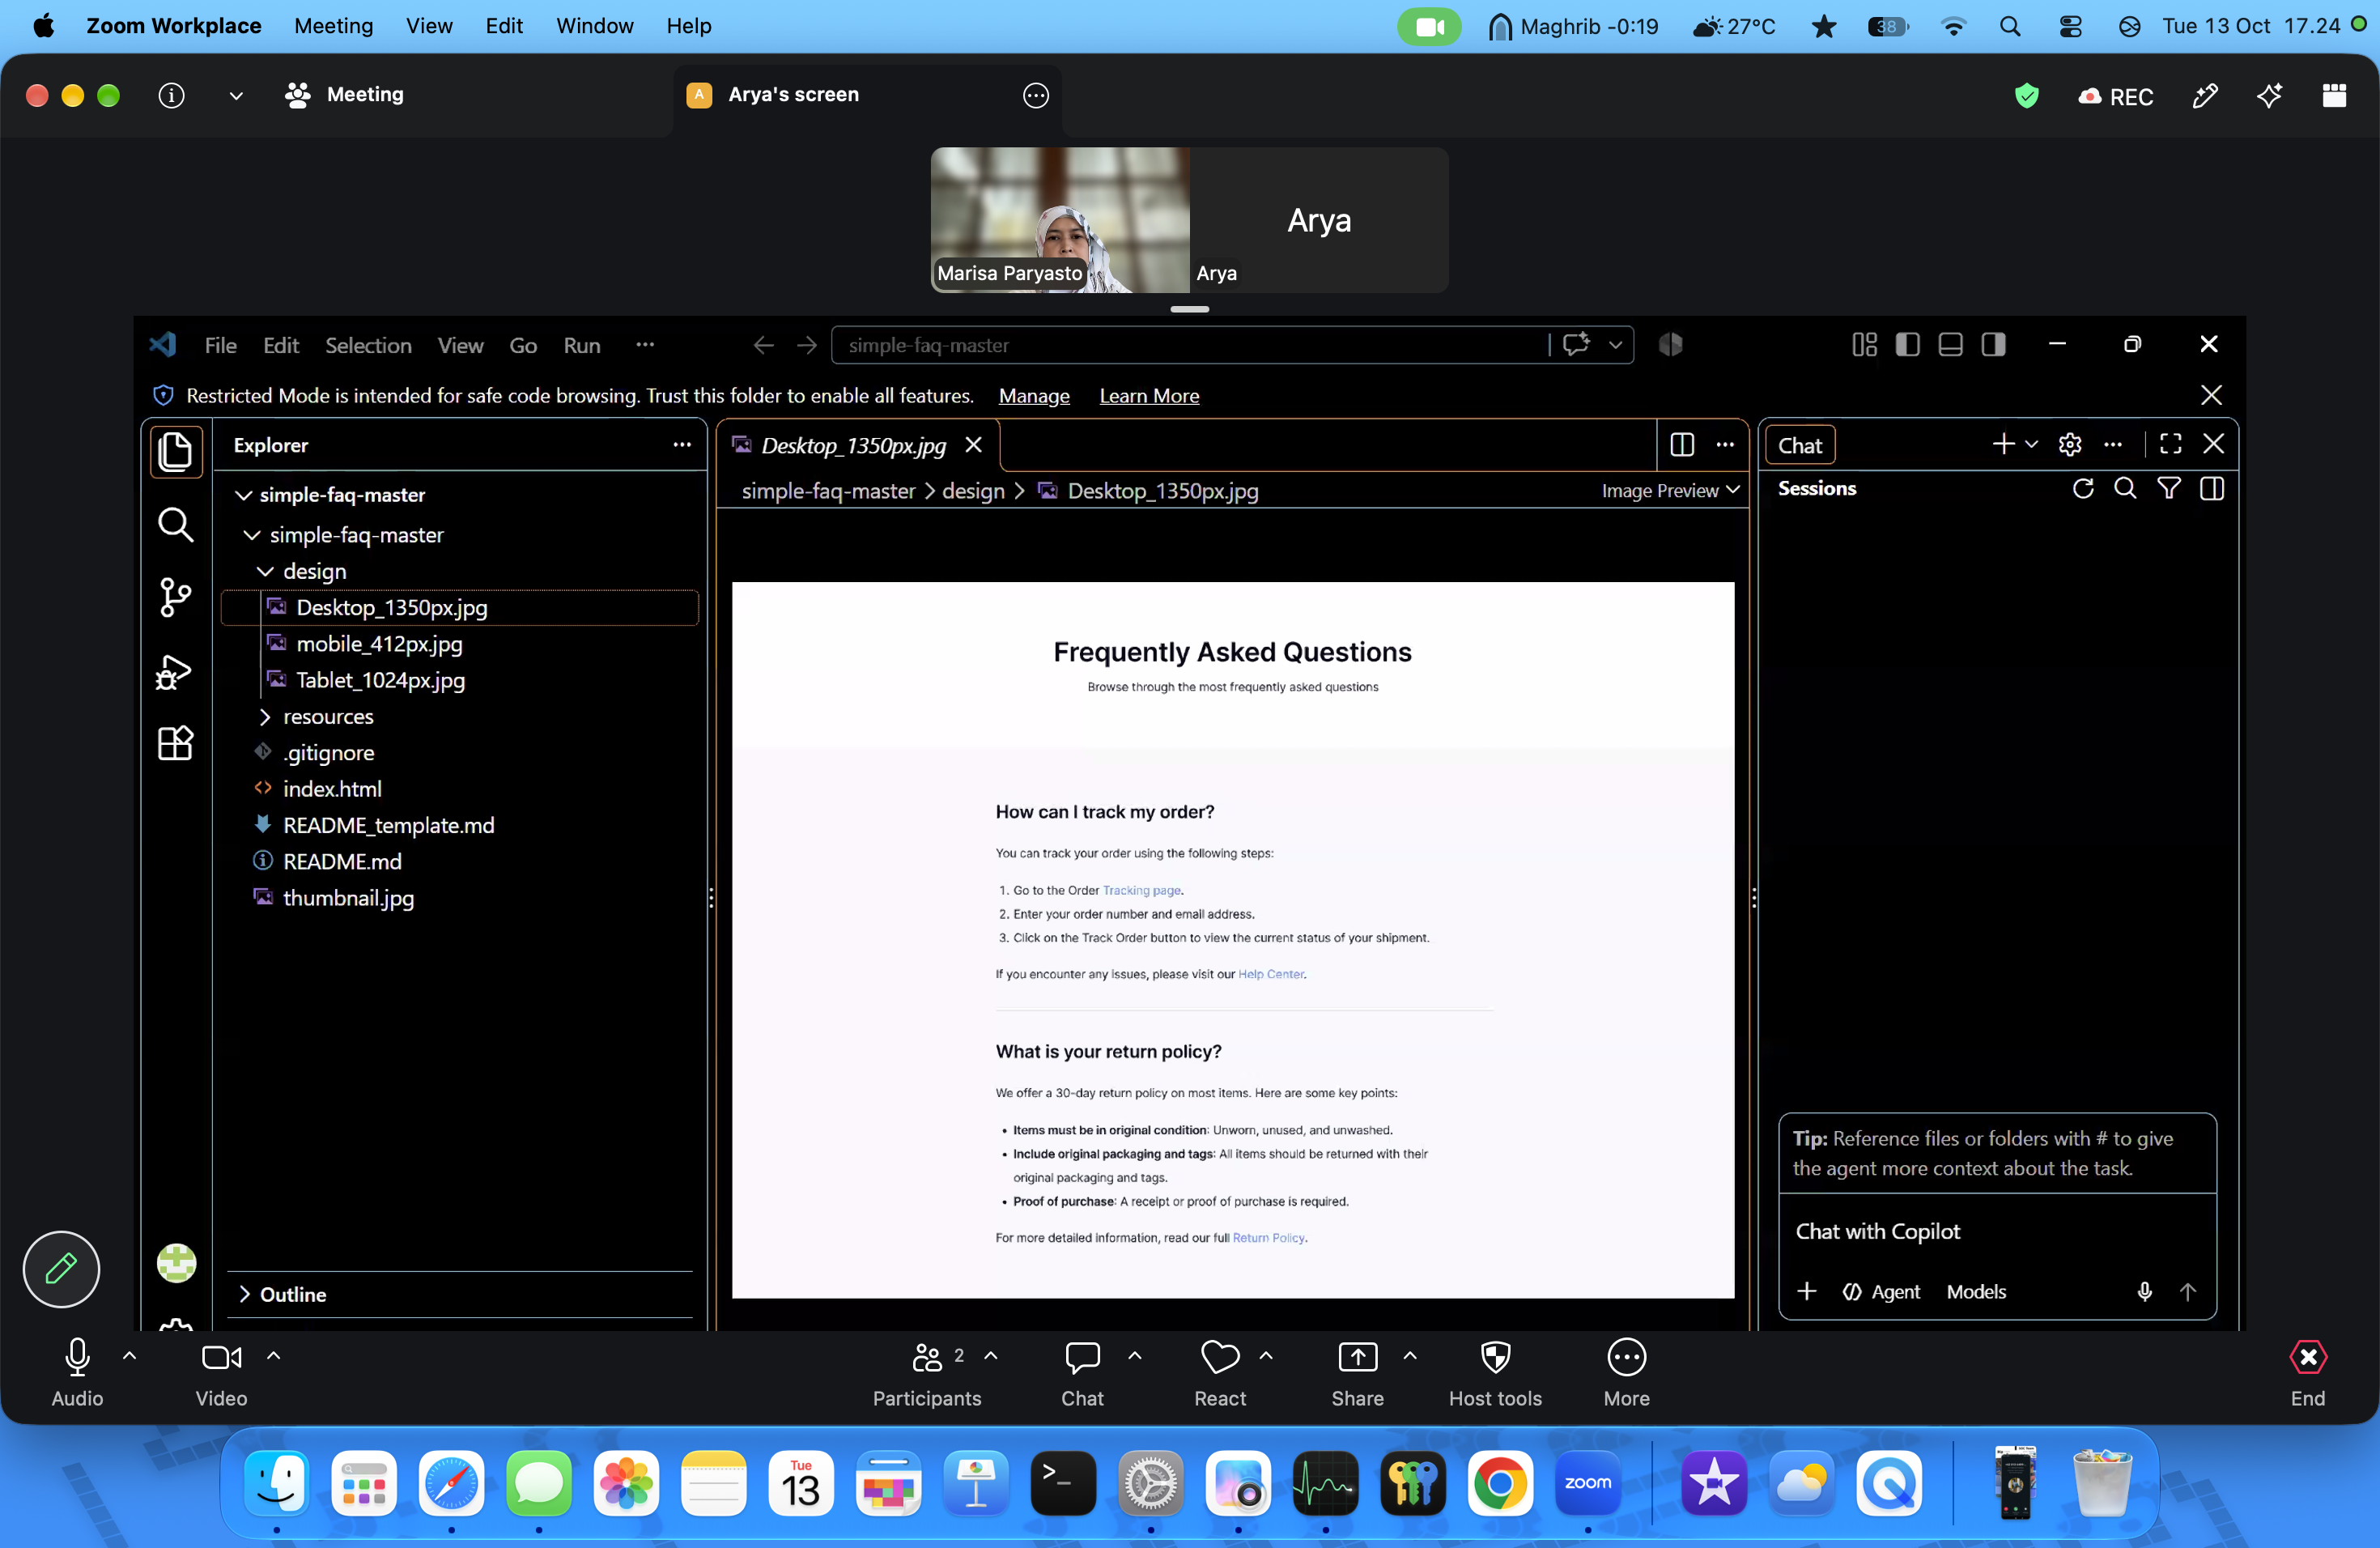Screen dimensions: 2380x1548
Task: Click the accounts avatar in the activity bar
Action: (x=176, y=1263)
